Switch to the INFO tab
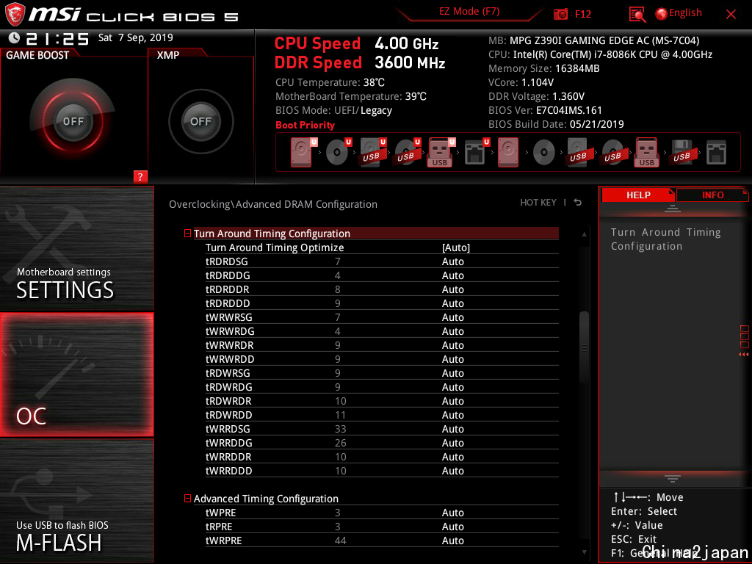The image size is (752, 564). (712, 195)
